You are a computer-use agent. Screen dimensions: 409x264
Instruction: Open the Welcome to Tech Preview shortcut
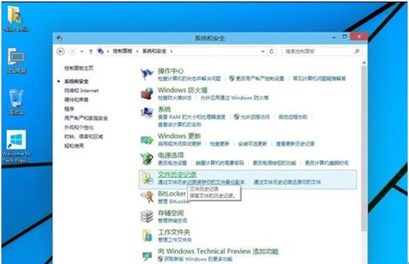click(16, 146)
